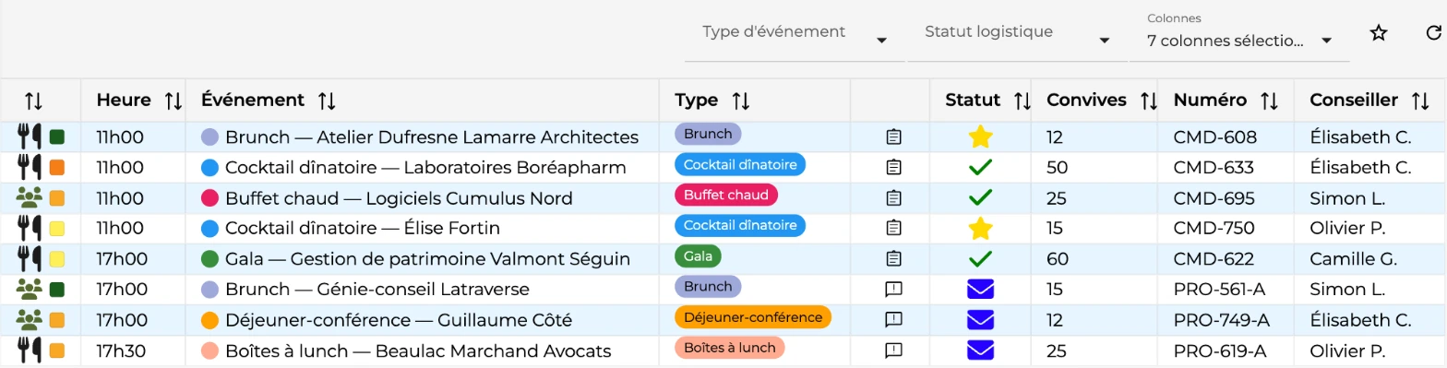Sort by the Convives column arrows
The width and height of the screenshot is (1447, 368).
[x=1149, y=101]
